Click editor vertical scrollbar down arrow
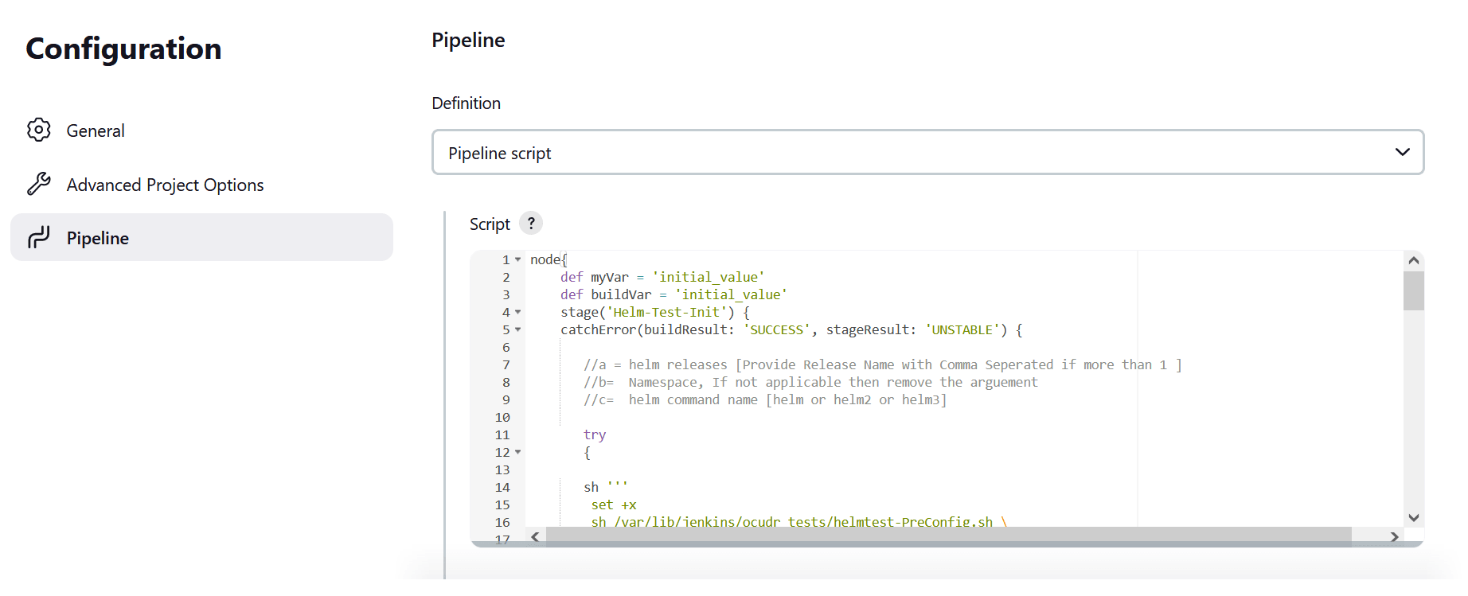This screenshot has height=596, width=1468. pos(1414,517)
